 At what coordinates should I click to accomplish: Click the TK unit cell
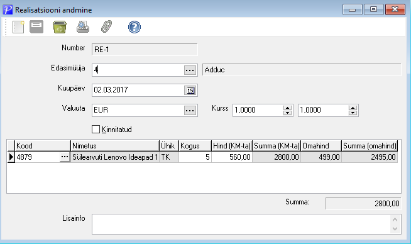[169, 157]
